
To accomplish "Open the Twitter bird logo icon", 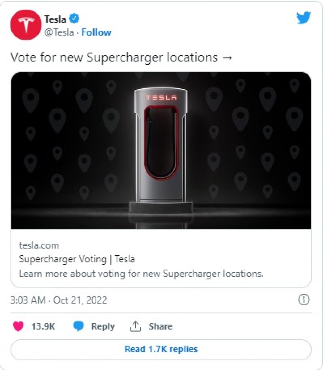I will point(304,18).
